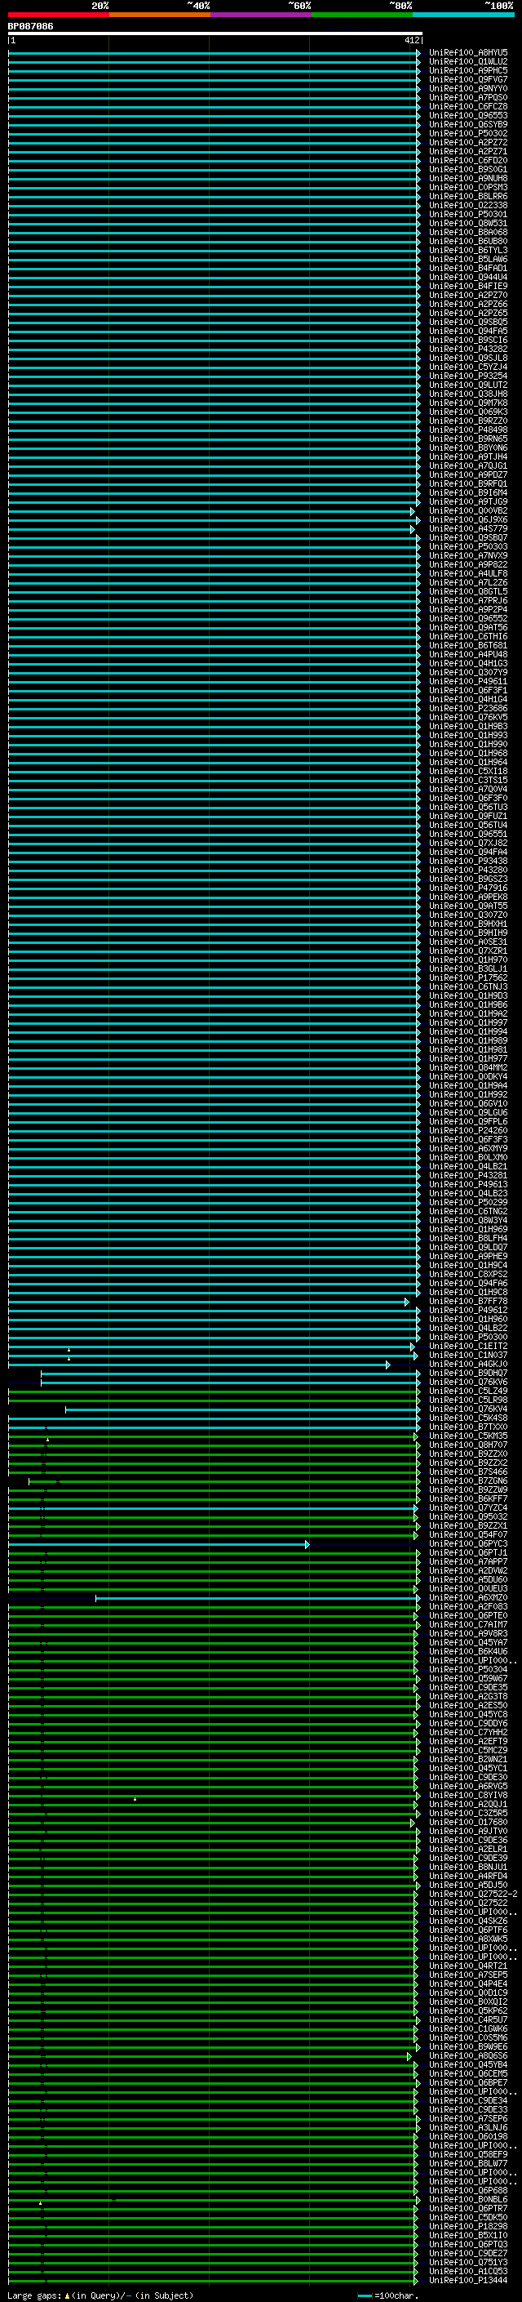Viewport: 522px width, 2302px height.
Task: Select hit label UniRef100_P49612
Action: pyautogui.click(x=468, y=1310)
